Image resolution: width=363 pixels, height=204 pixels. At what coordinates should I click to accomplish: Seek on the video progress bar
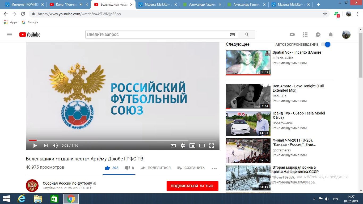click(x=123, y=140)
